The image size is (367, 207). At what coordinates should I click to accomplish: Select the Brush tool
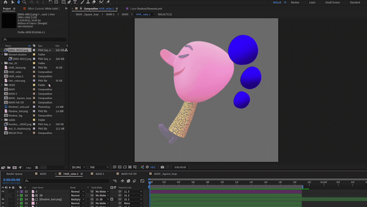click(x=82, y=2)
